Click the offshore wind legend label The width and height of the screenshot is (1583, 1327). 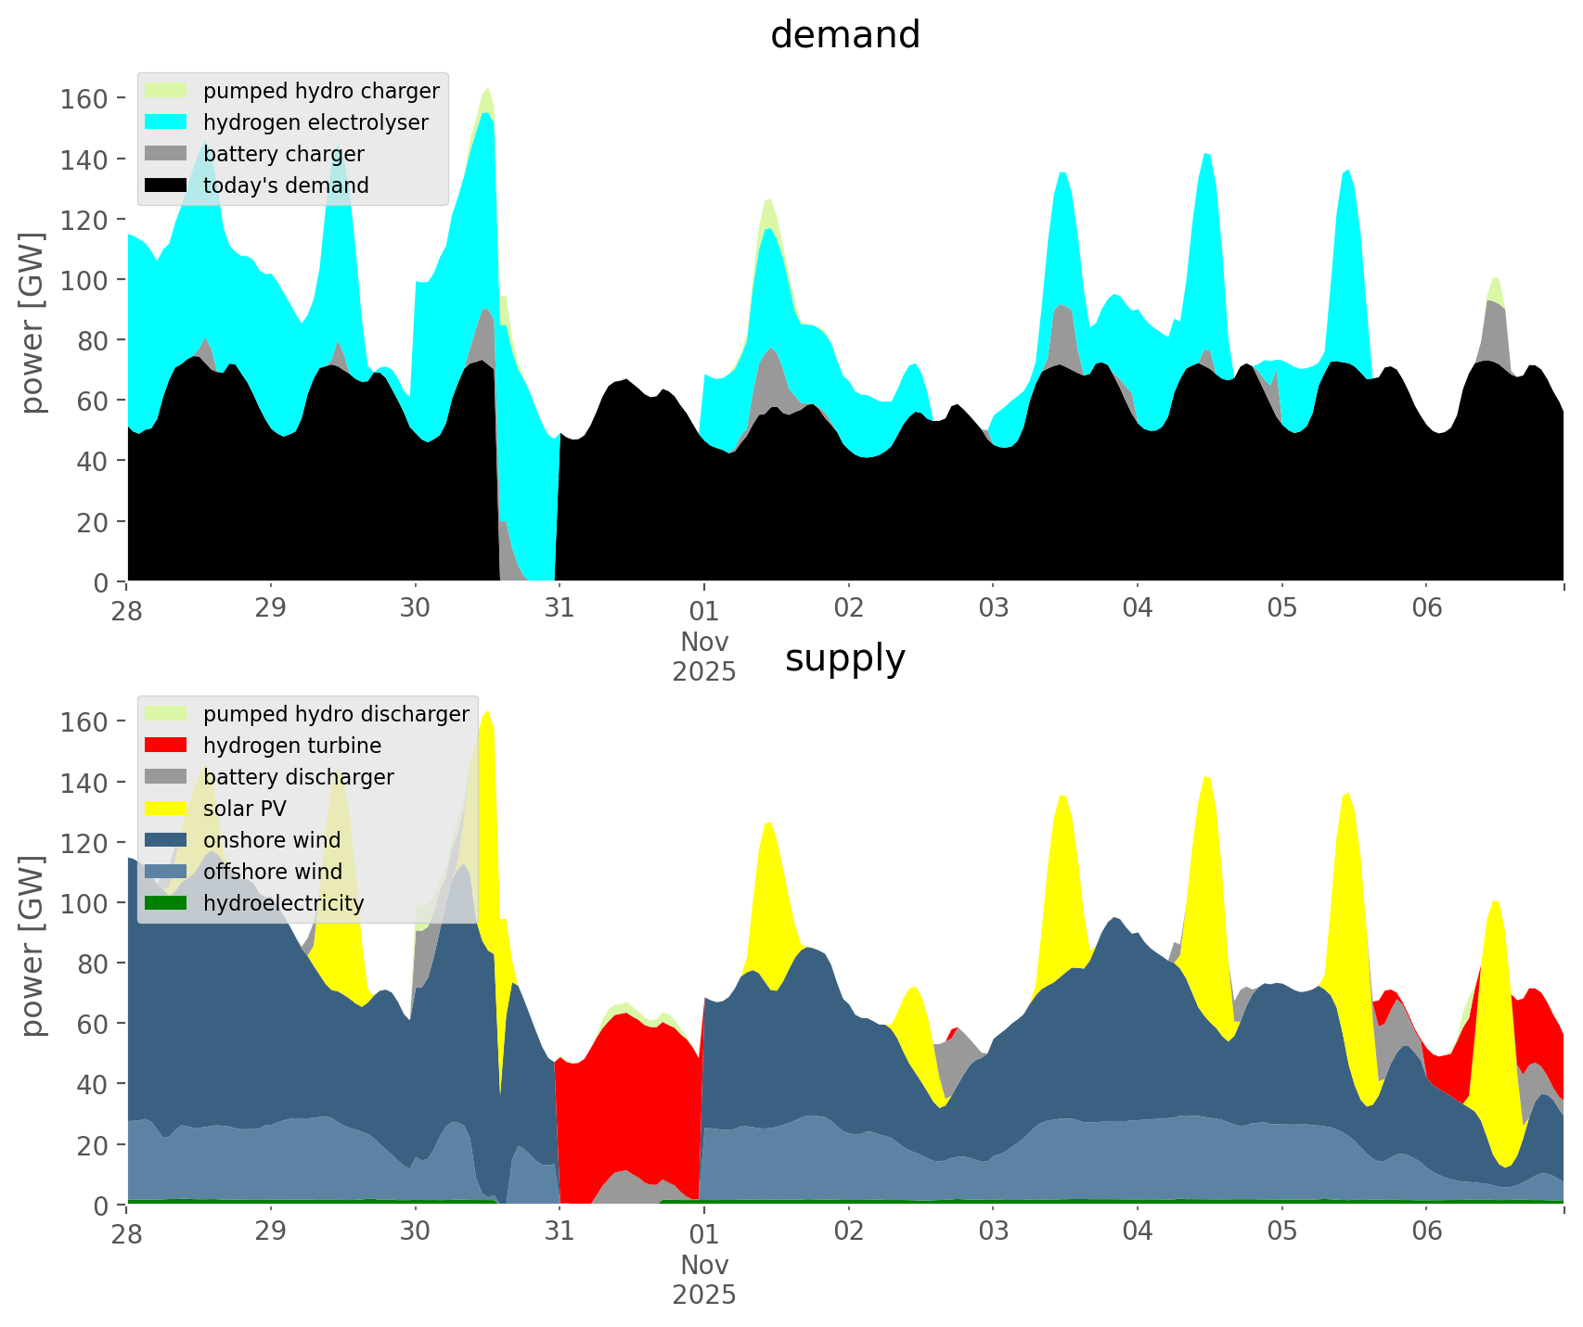[x=272, y=872]
